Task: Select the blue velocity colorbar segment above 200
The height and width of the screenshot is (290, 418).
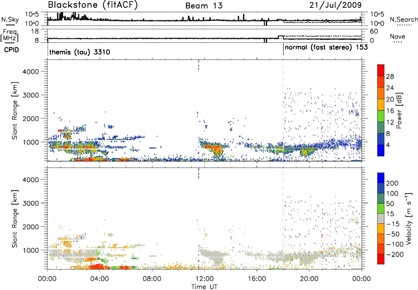Action: click(381, 178)
